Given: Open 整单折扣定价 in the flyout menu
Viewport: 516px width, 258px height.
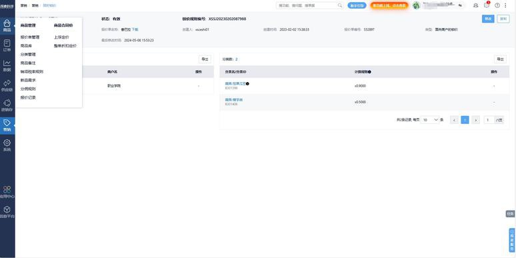Looking at the screenshot, I should (x=65, y=46).
